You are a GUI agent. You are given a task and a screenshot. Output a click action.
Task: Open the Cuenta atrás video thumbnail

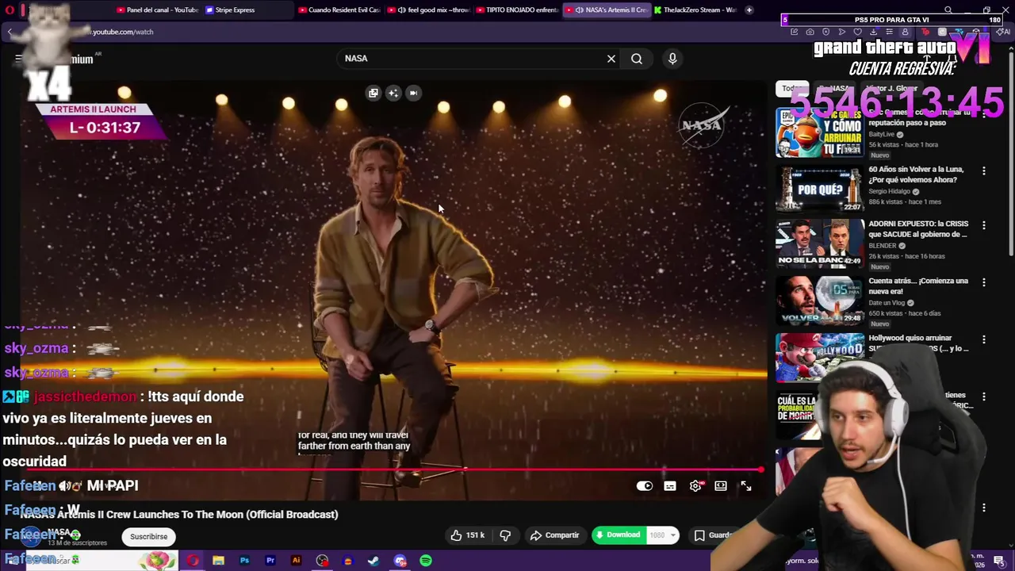[819, 300]
